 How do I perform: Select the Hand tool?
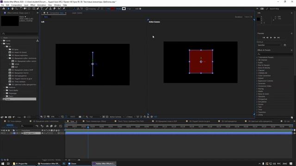coord(12,9)
